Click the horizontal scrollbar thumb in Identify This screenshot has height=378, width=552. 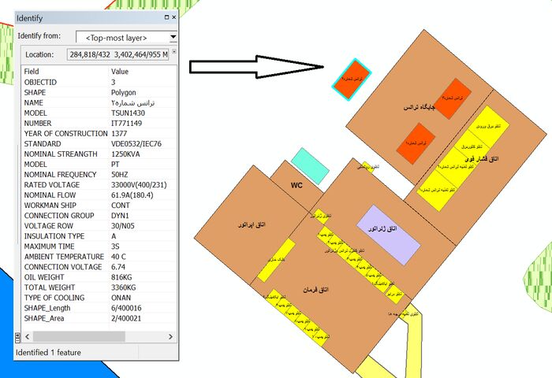[79, 336]
